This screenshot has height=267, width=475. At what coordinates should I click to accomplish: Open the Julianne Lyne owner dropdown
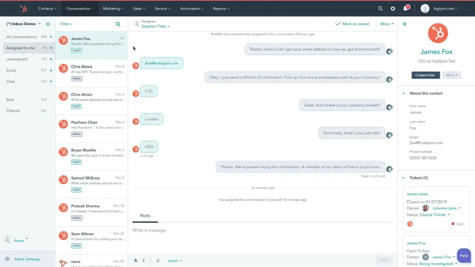[446, 208]
